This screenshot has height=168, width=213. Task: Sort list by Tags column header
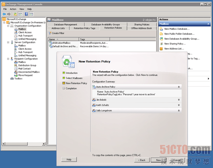click(x=94, y=39)
